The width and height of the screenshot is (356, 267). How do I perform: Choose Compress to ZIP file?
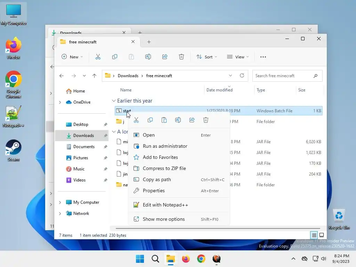(x=179, y=169)
